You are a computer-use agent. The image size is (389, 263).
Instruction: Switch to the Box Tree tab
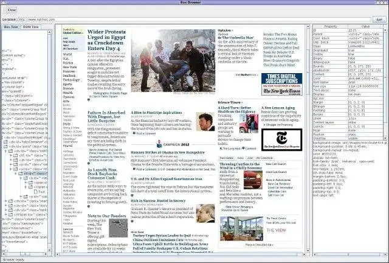[11, 27]
